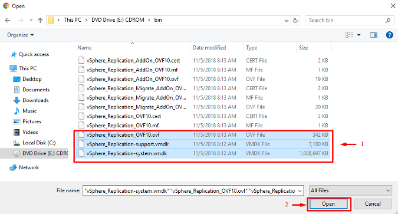398x214 pixels.
Task: Sort by Size column header
Action: (303, 48)
